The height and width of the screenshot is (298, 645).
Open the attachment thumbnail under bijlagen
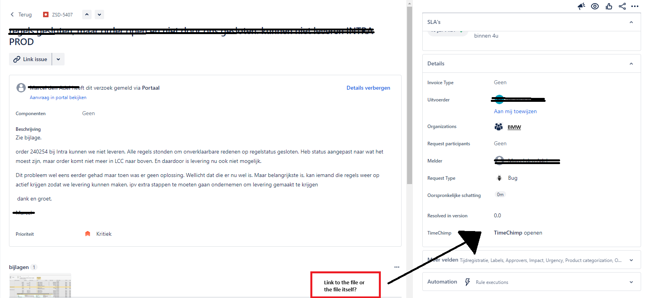point(40,286)
